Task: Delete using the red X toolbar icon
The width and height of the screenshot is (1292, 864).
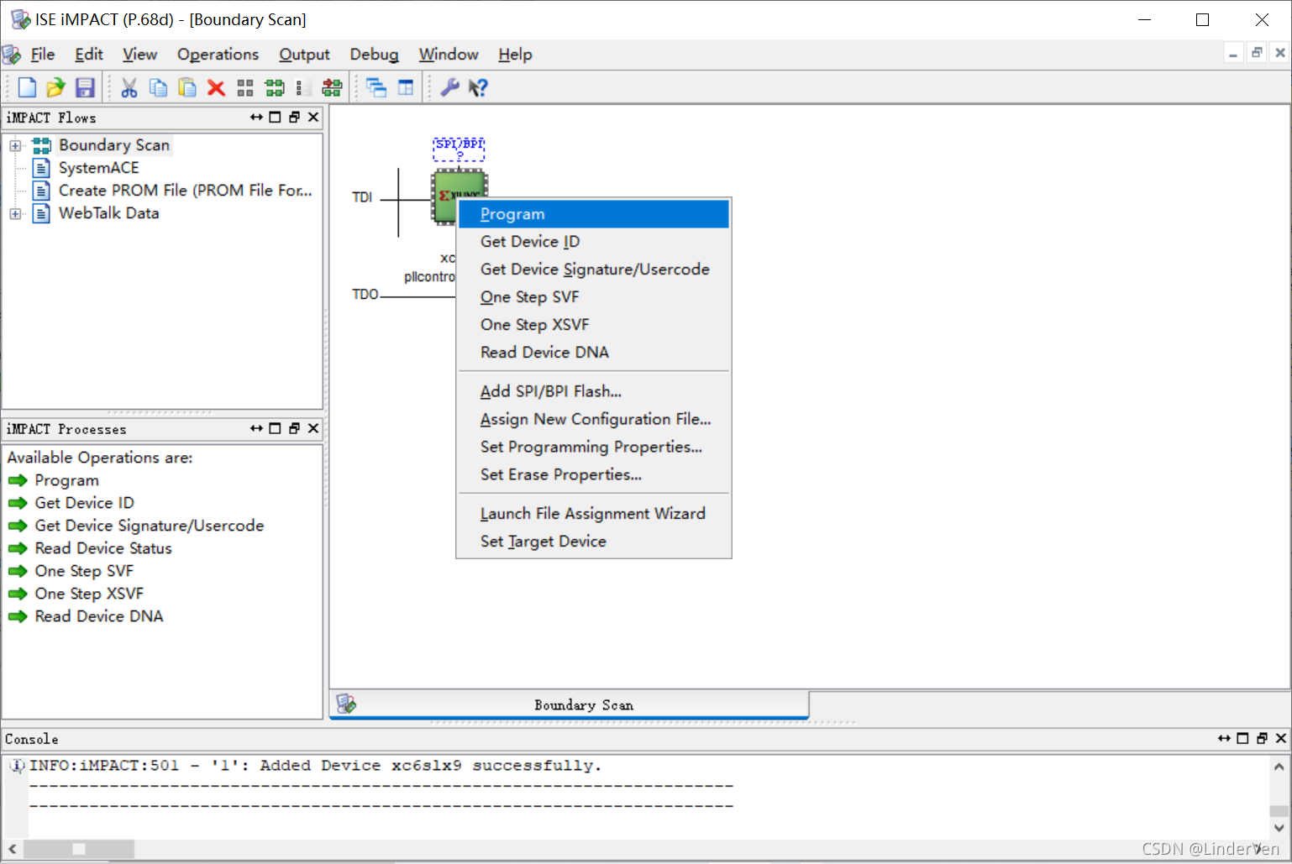Action: point(216,87)
